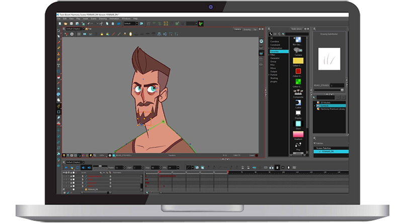
Task: Click the Undo arrow icon
Action: tap(89, 24)
